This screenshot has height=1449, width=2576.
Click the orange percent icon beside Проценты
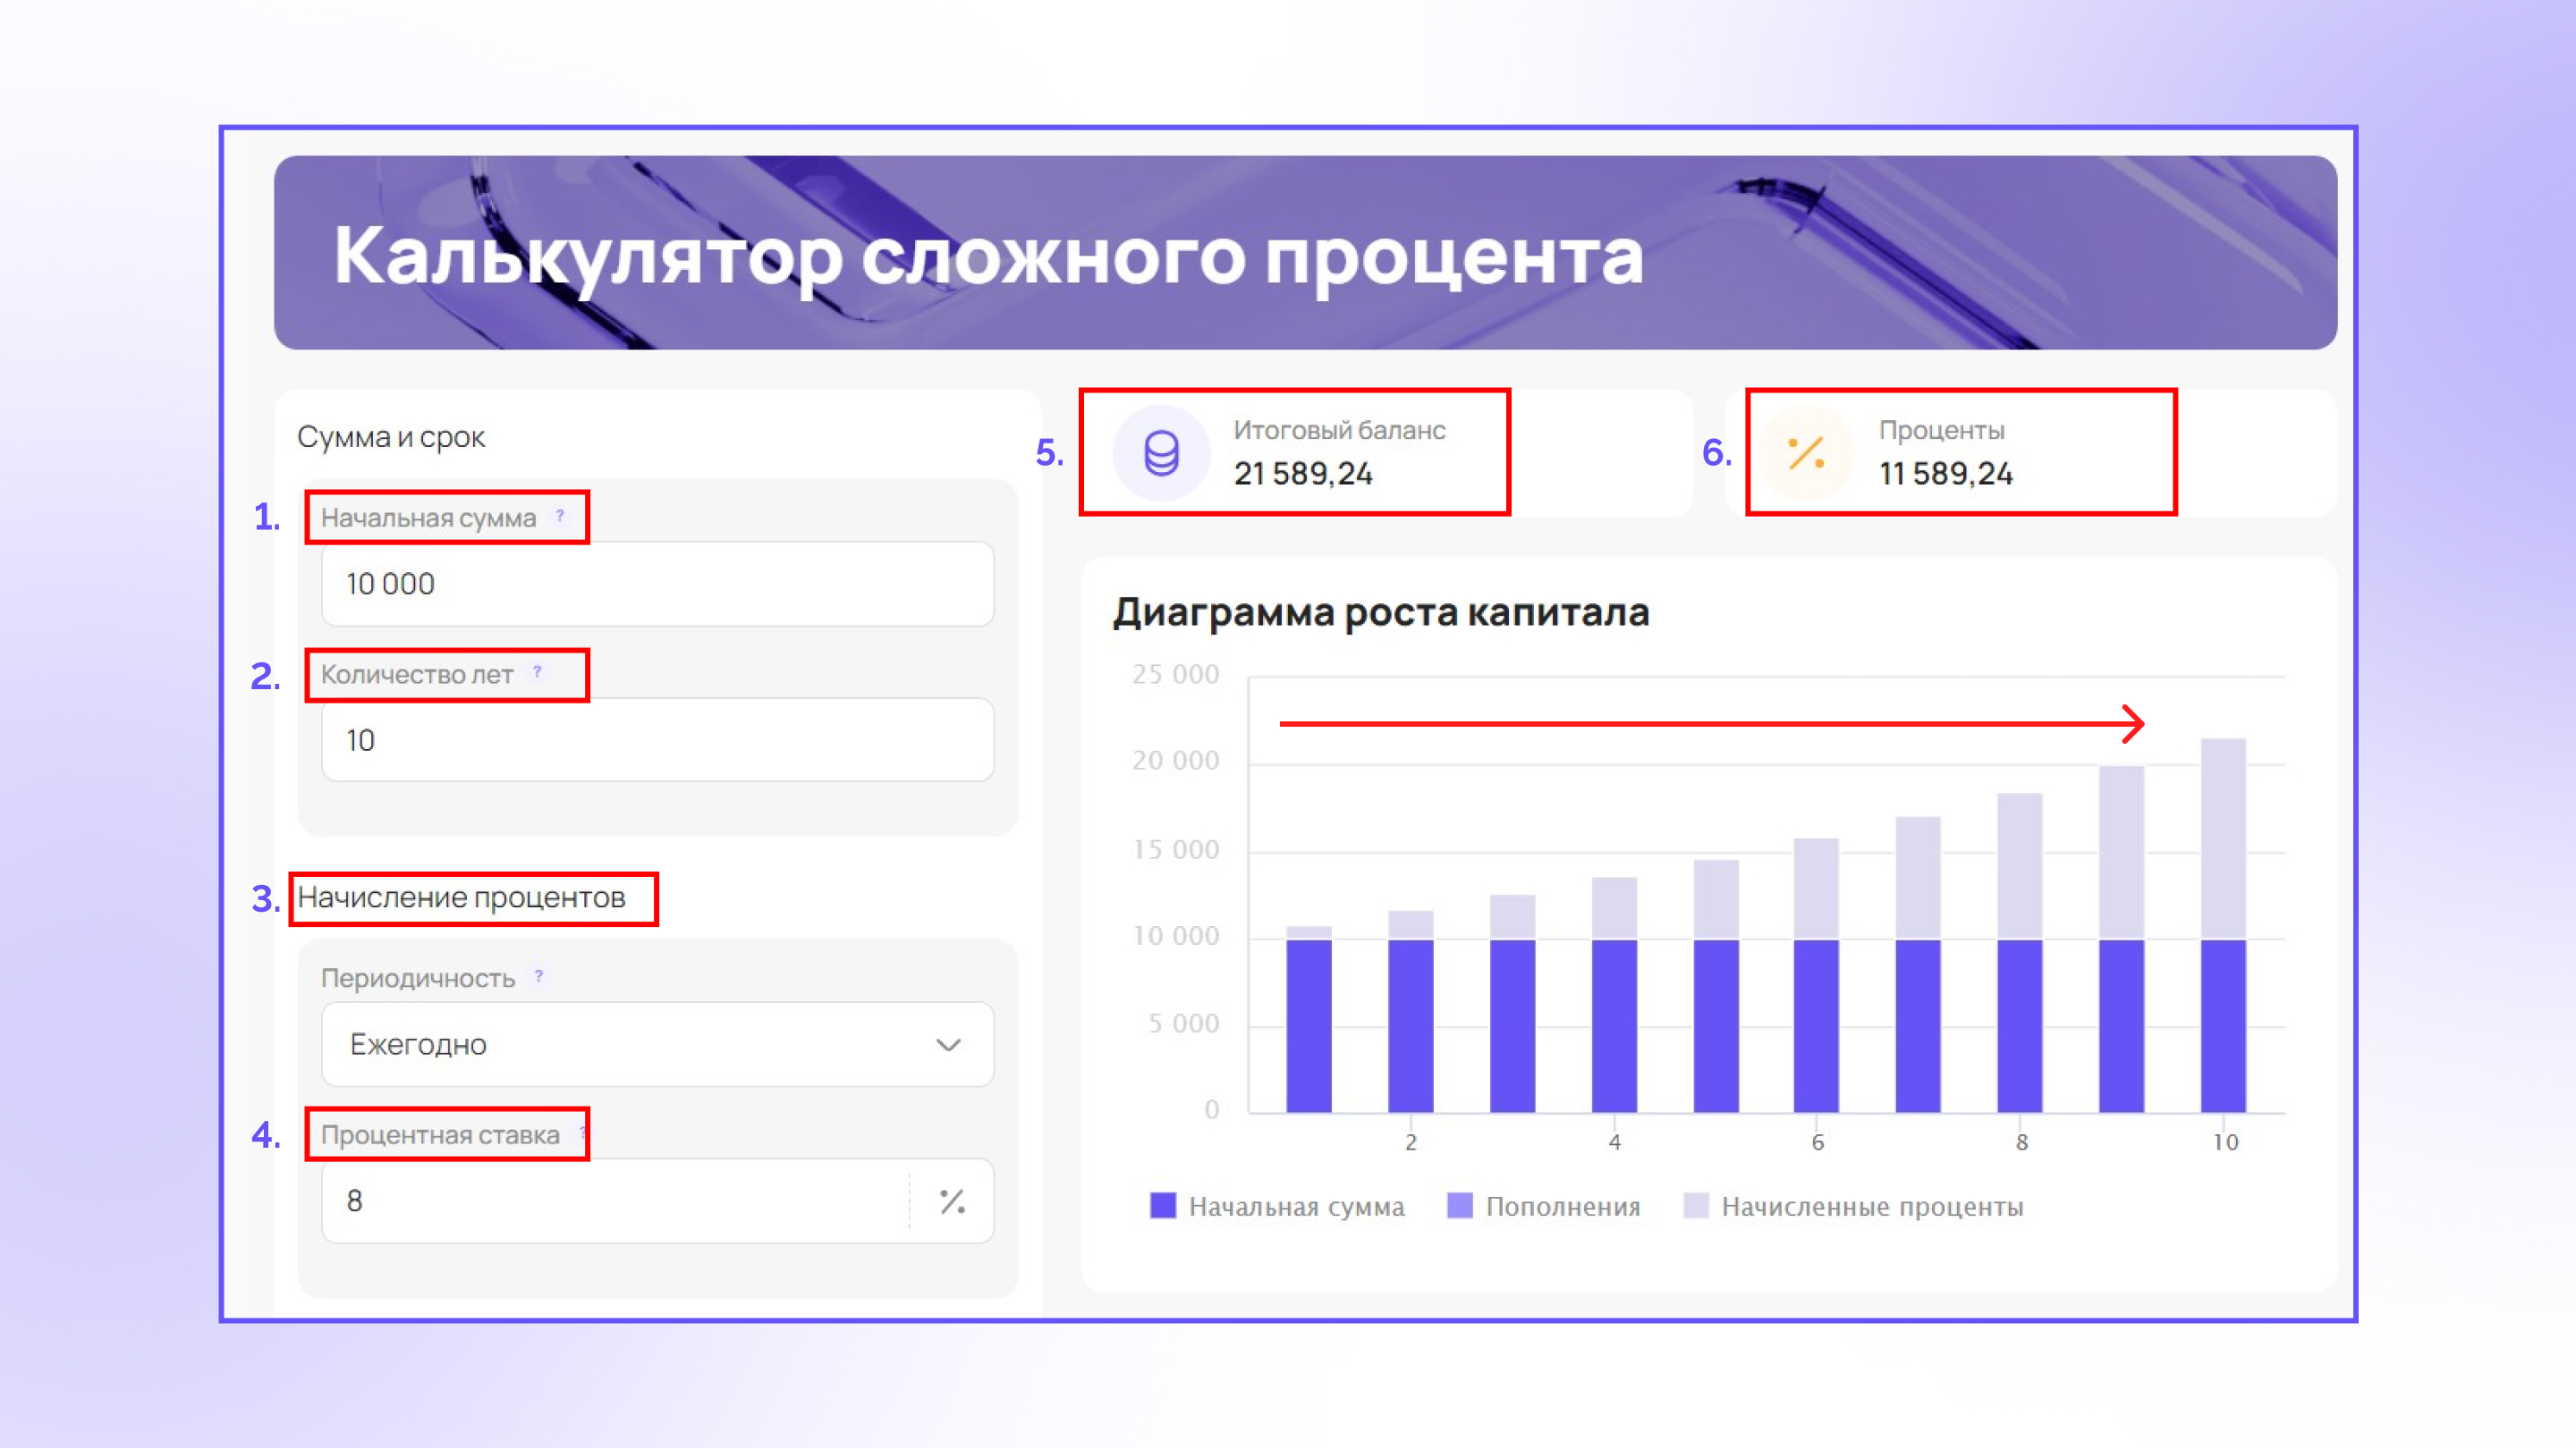[x=1806, y=452]
